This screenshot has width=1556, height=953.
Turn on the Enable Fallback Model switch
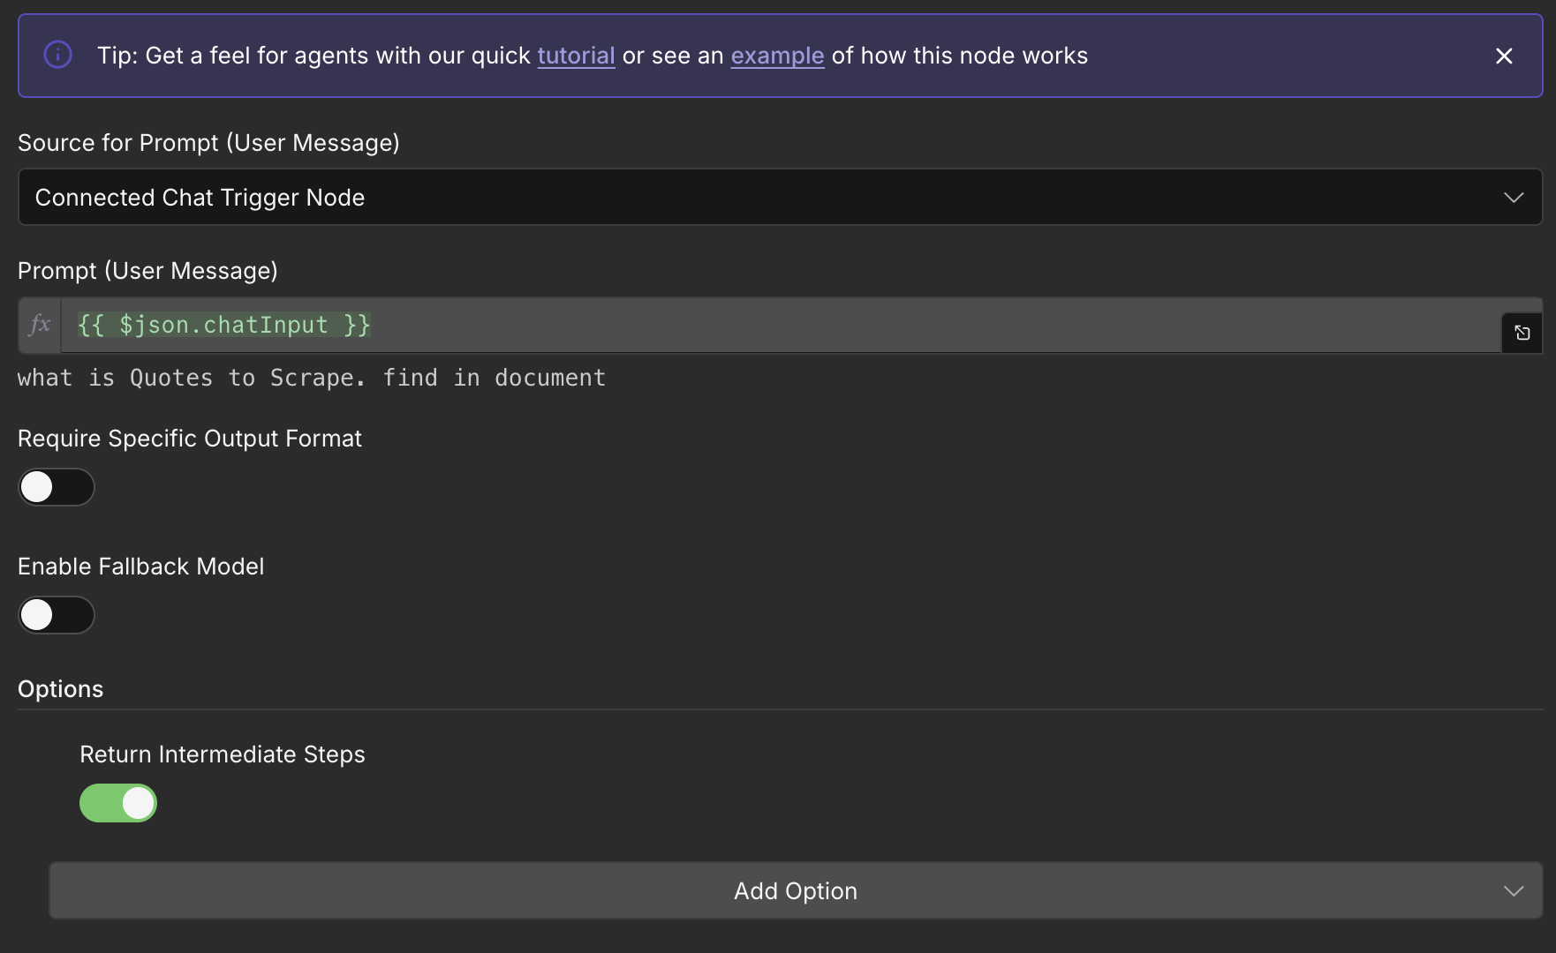tap(57, 615)
